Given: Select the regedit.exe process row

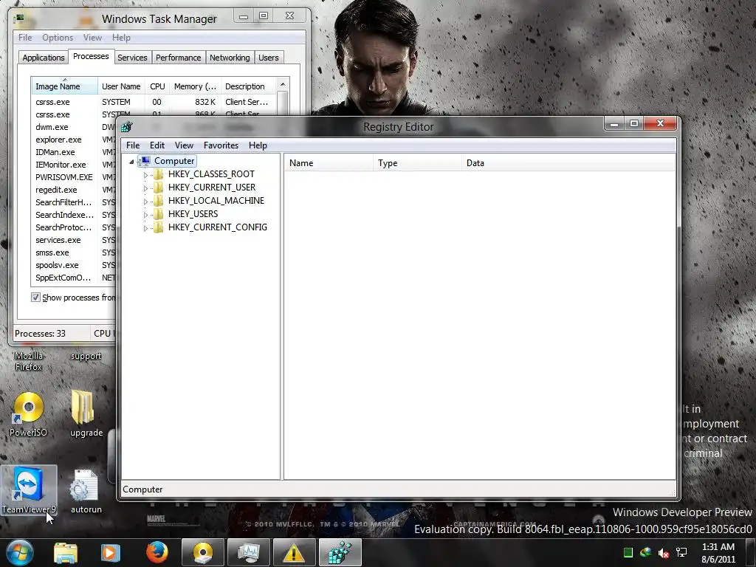Looking at the screenshot, I should click(x=75, y=190).
